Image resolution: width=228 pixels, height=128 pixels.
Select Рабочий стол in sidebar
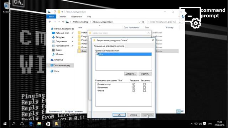tap(62, 33)
